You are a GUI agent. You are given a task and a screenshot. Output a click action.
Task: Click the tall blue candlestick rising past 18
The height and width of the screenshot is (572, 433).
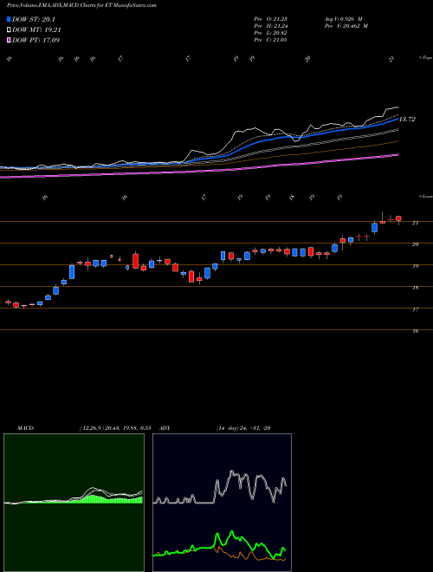click(x=72, y=272)
